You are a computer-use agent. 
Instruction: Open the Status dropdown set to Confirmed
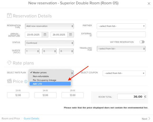pyautogui.click(x=49, y=43)
